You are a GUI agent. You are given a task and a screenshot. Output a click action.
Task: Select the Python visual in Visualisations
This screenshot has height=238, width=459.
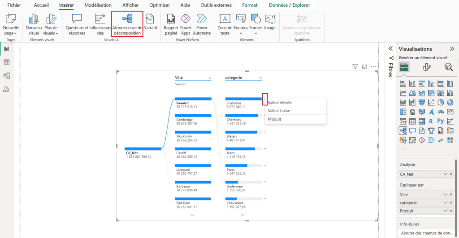(x=440, y=121)
